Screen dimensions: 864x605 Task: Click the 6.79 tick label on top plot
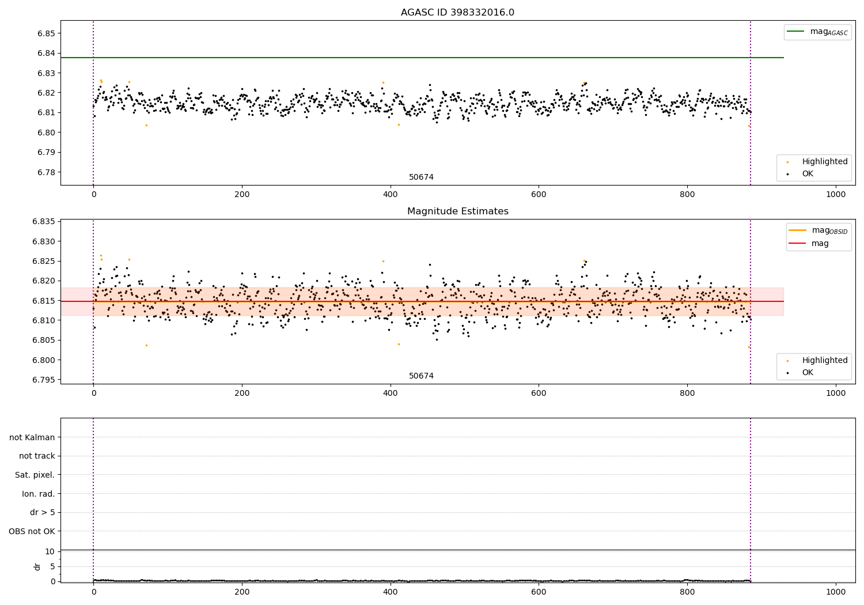pos(45,153)
